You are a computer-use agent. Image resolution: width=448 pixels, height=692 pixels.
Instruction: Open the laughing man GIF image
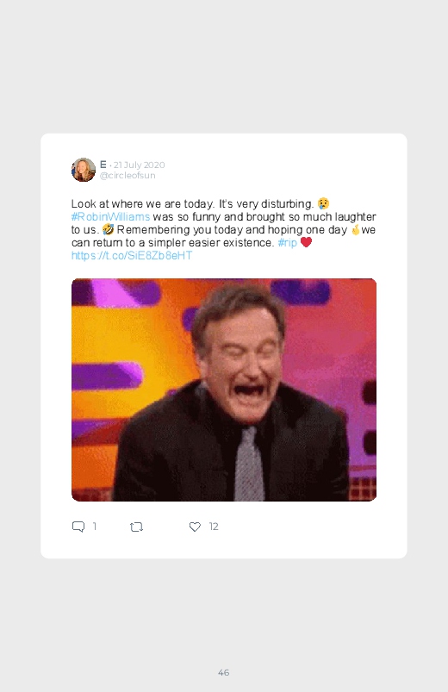click(224, 390)
